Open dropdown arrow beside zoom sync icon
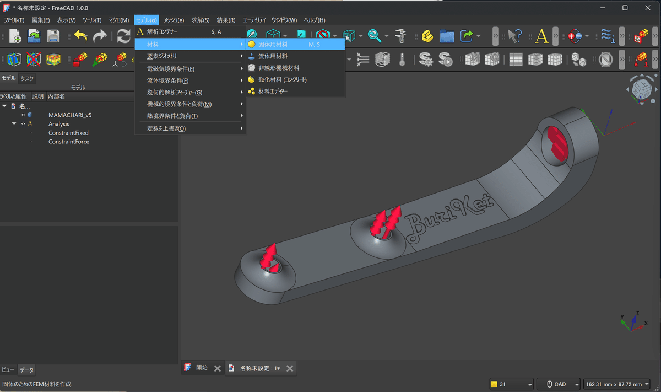This screenshot has height=392, width=661. [387, 36]
